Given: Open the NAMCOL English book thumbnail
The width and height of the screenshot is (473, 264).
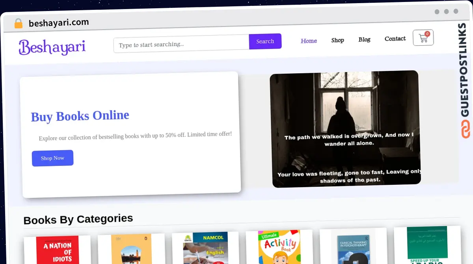Looking at the screenshot, I should coord(205,248).
